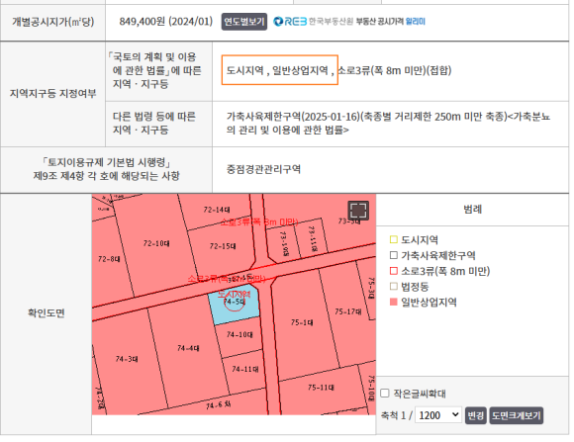Click the 개별공시지가(㎡당) header cell
Image resolution: width=574 pixels, height=442 pixels.
[52, 22]
